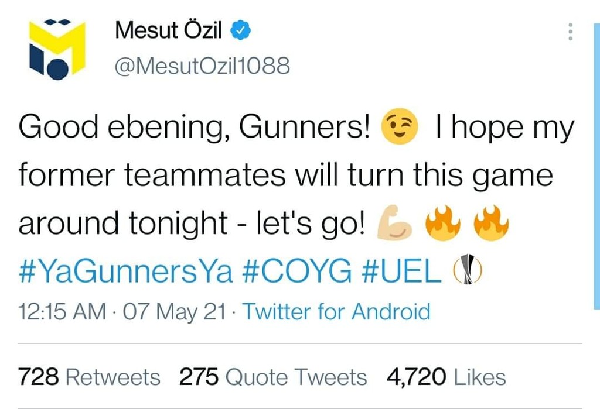
Task: Open the Mesut Özil display name
Action: point(168,30)
